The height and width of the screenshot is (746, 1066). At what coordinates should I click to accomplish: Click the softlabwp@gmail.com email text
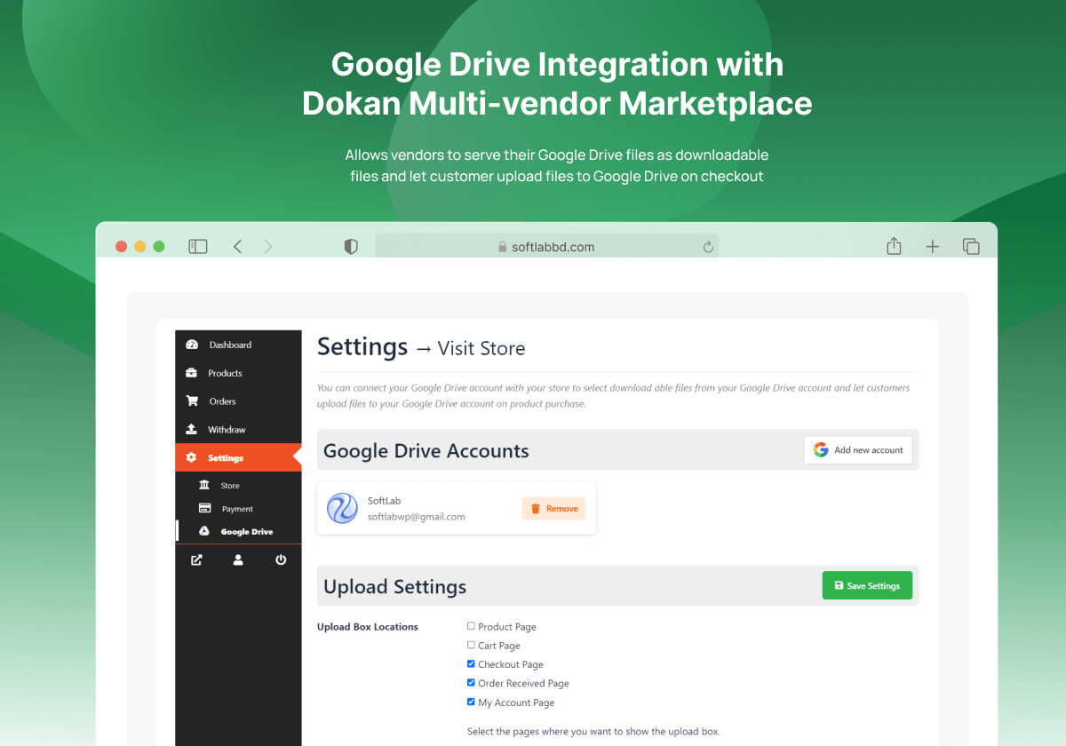point(417,517)
